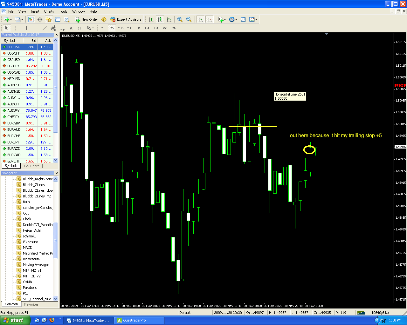Open the Strategy Tester icon
The image size is (407, 325).
tap(66, 19)
